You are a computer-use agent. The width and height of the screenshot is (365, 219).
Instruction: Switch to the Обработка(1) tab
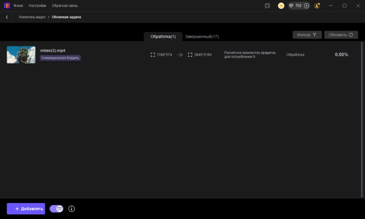pos(163,37)
